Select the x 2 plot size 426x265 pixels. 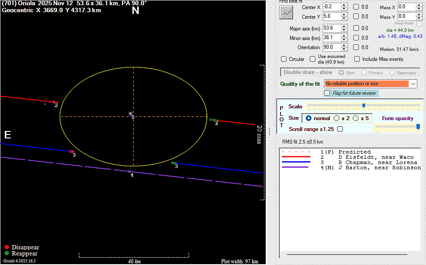337,118
